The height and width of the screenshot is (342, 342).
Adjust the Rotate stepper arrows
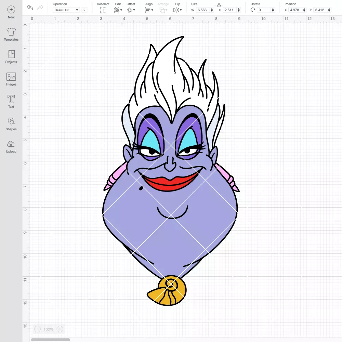pos(273,10)
